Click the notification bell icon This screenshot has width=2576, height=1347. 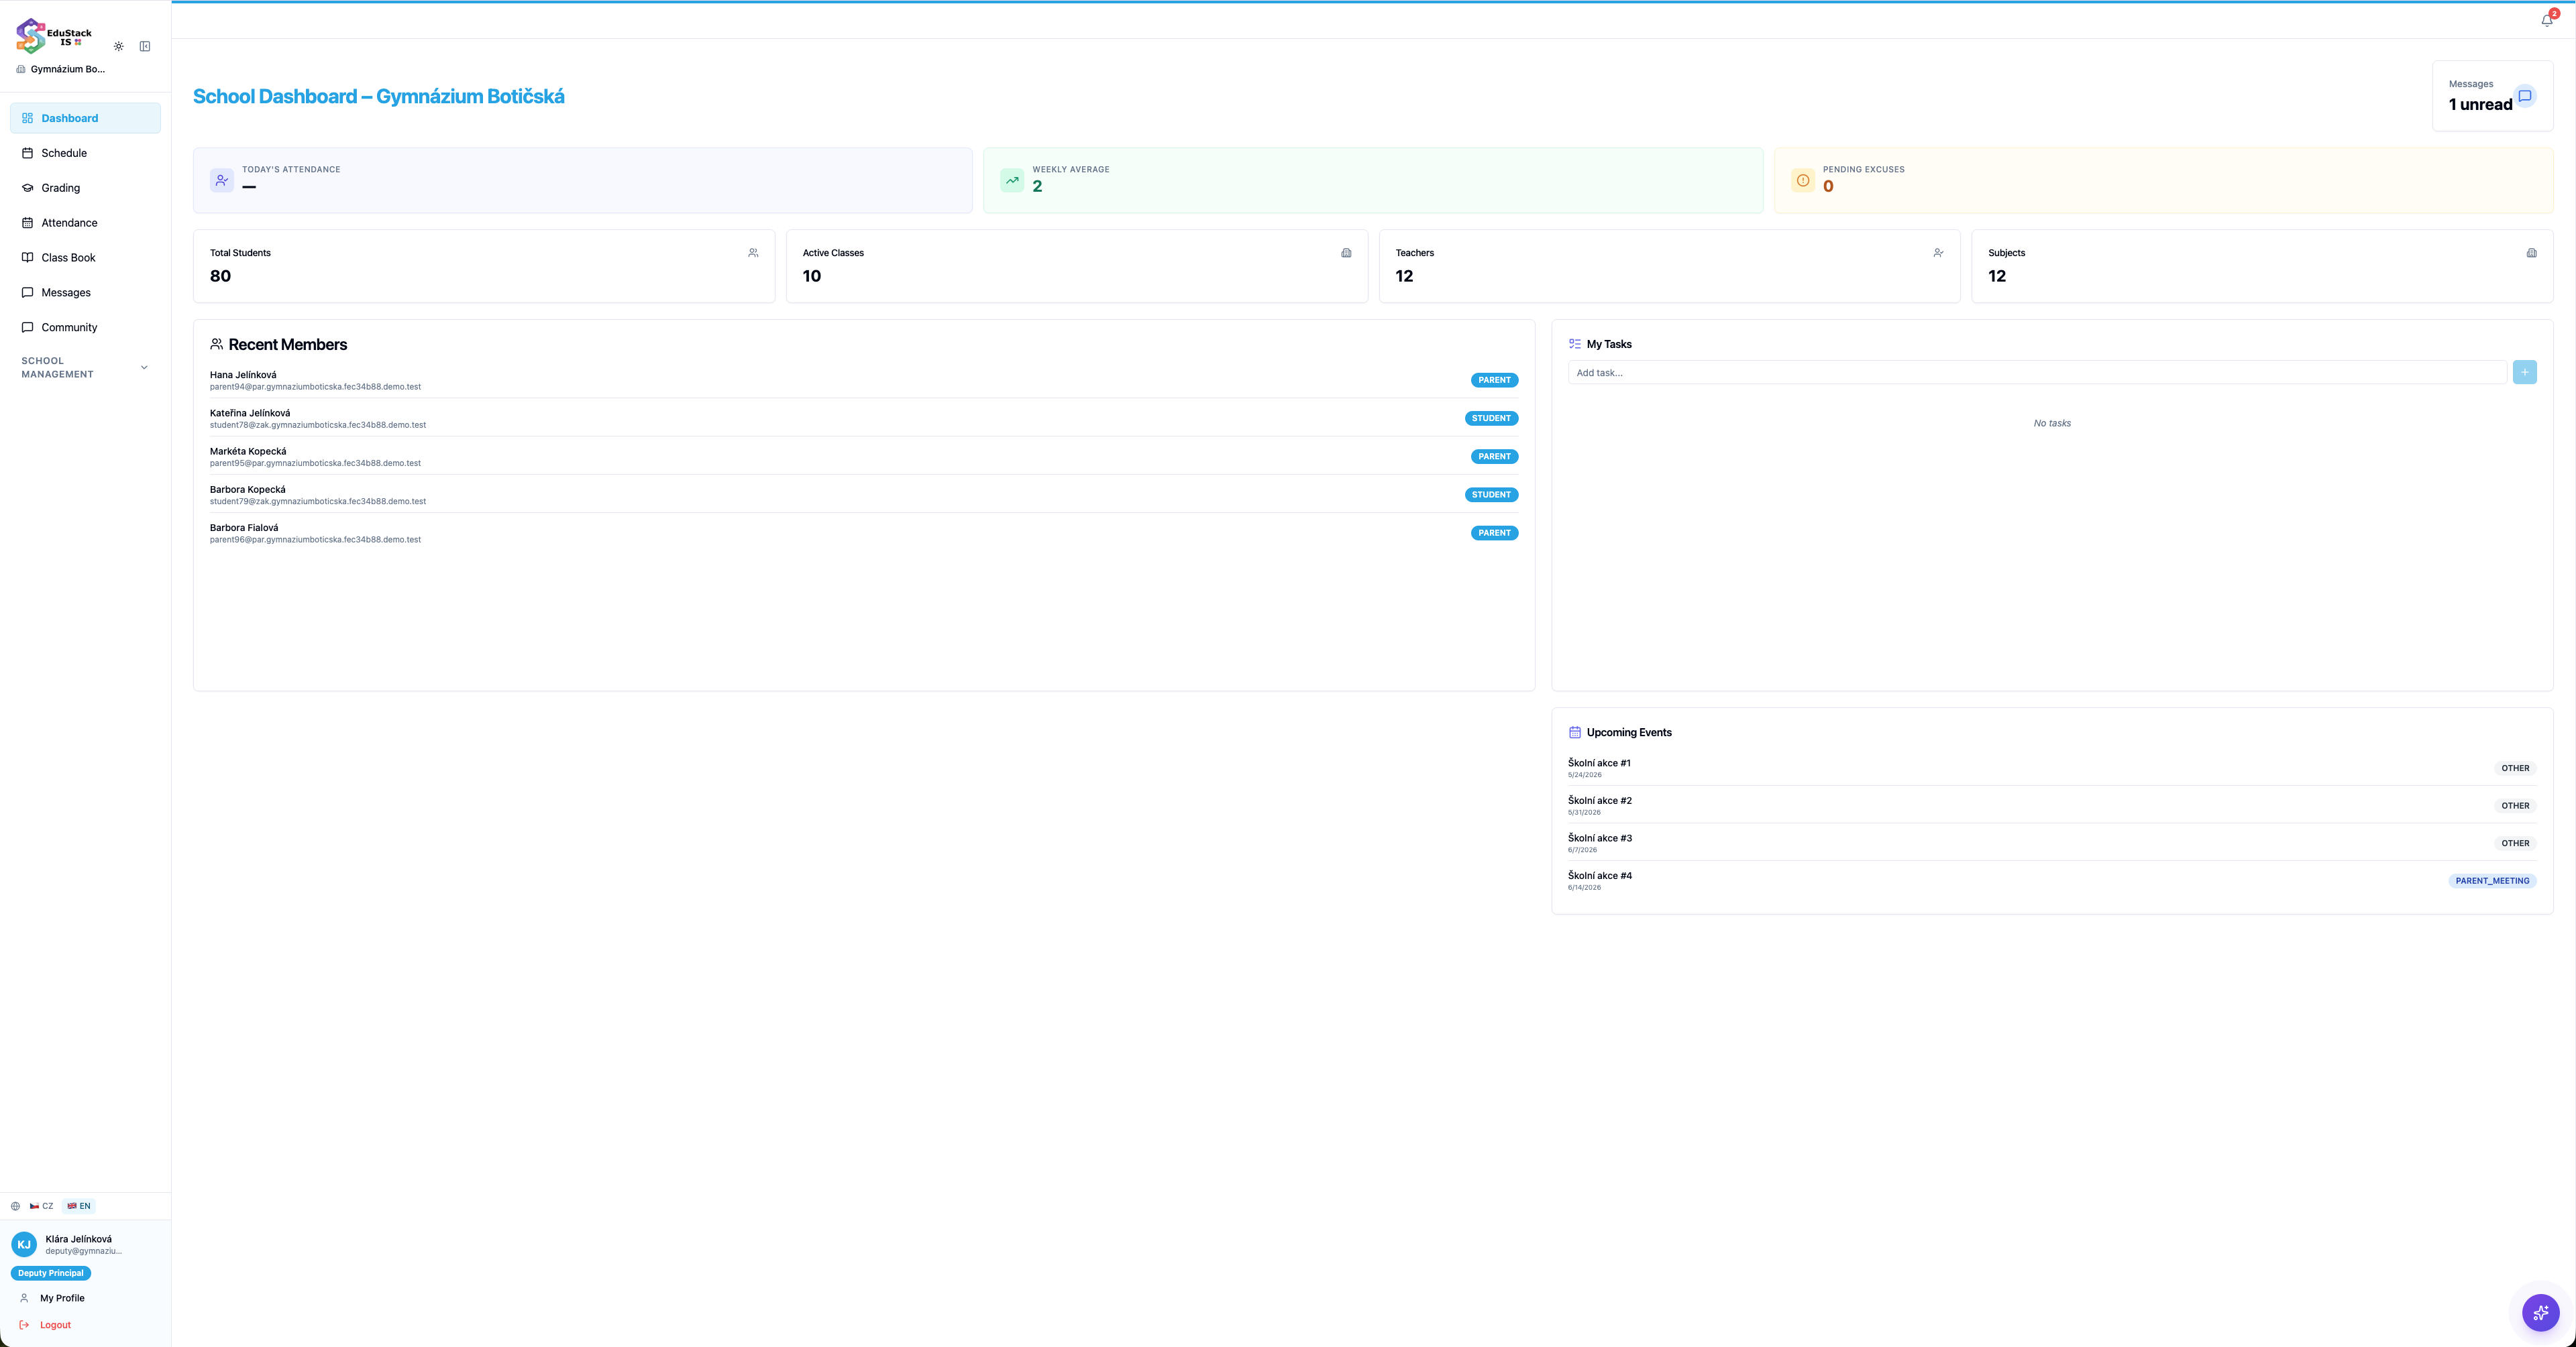point(2547,20)
